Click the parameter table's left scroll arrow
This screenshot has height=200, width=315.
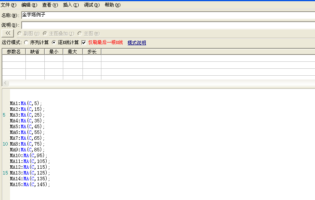coord(5,83)
